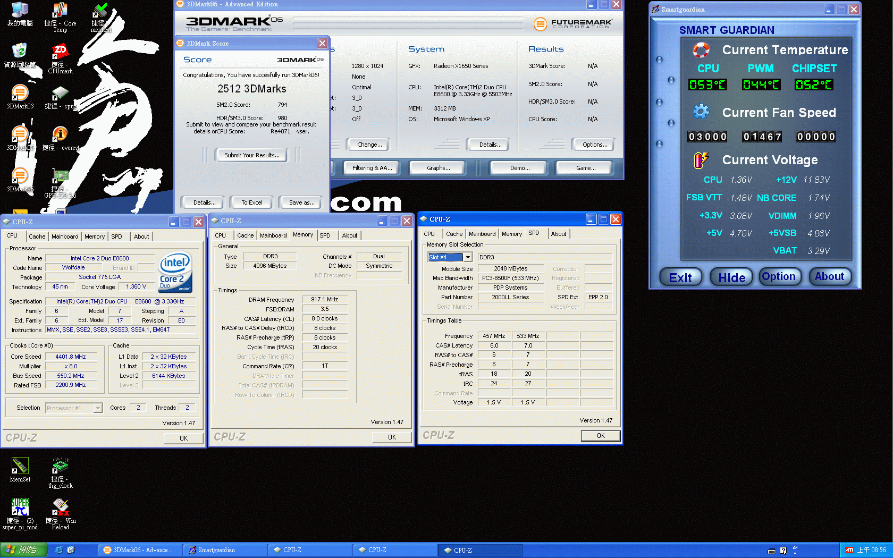The width and height of the screenshot is (893, 558).
Task: Click Option button in Smart Guardian
Action: (779, 277)
